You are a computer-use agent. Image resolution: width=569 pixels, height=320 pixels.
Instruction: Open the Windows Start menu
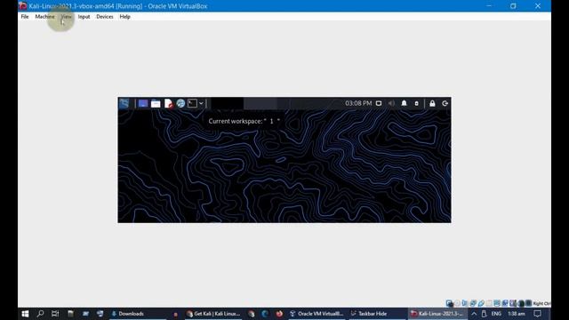[x=25, y=314]
